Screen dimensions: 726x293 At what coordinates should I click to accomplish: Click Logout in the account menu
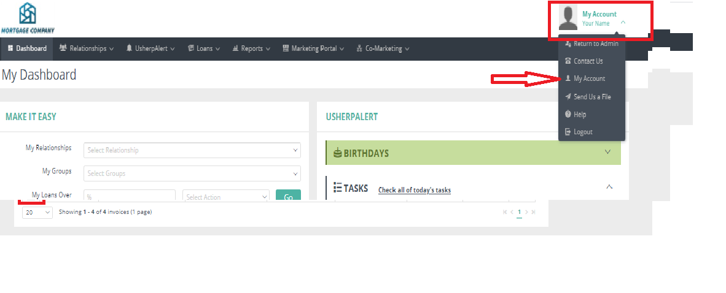[582, 132]
